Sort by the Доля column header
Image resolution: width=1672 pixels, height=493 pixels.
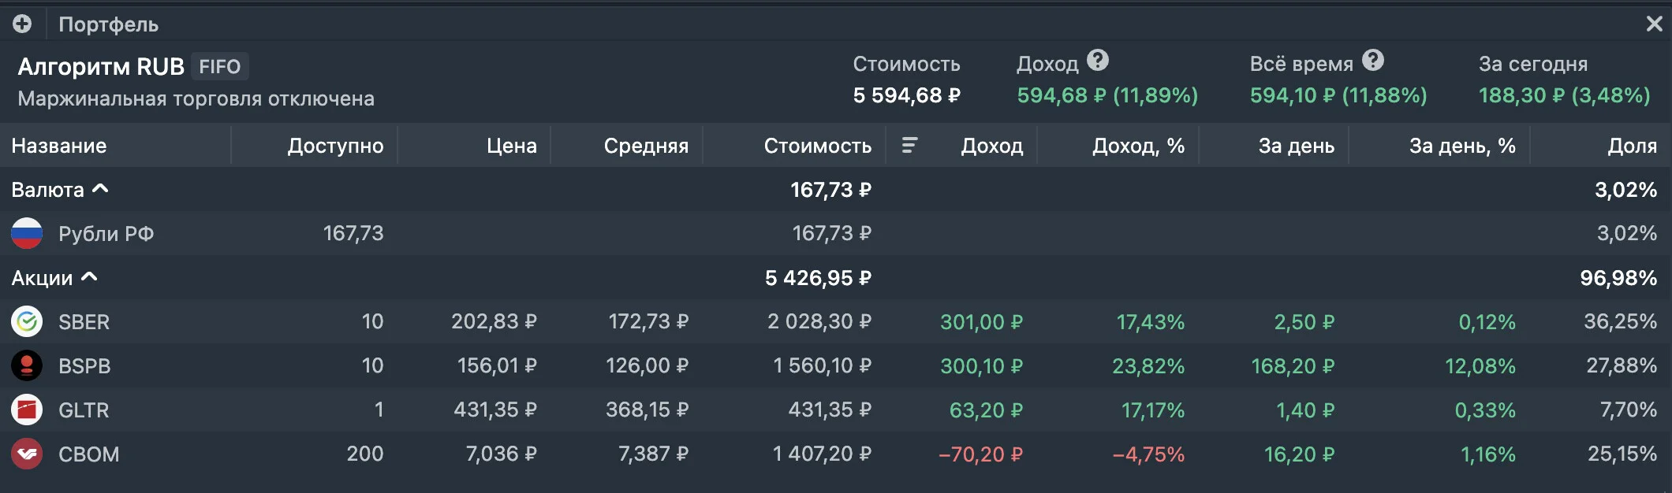pyautogui.click(x=1632, y=146)
